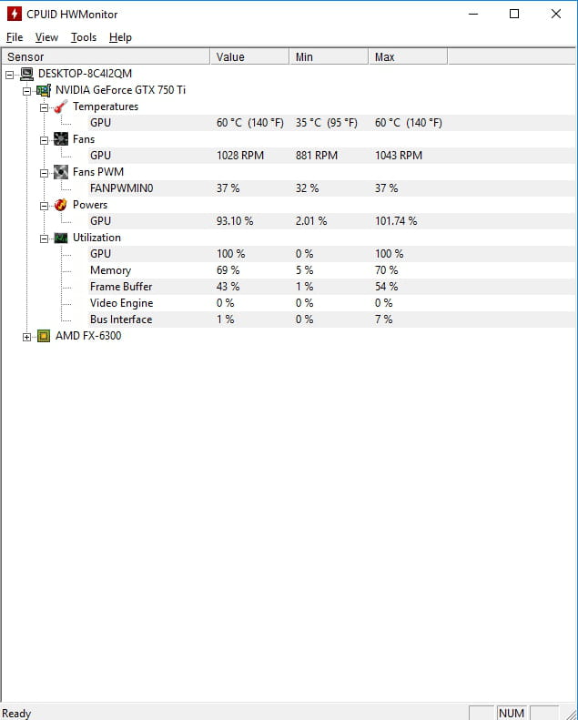Image resolution: width=578 pixels, height=720 pixels.
Task: Click the AMD FX-6300 processor chip icon
Action: 44,336
